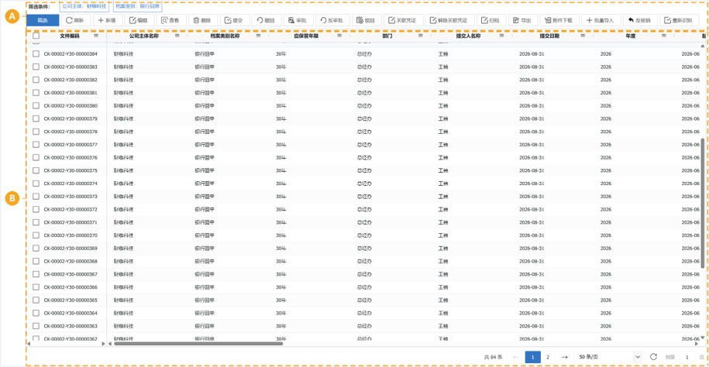Check the row CK-00002-Y30-00000382
This screenshot has width=709, height=367.
pos(36,80)
